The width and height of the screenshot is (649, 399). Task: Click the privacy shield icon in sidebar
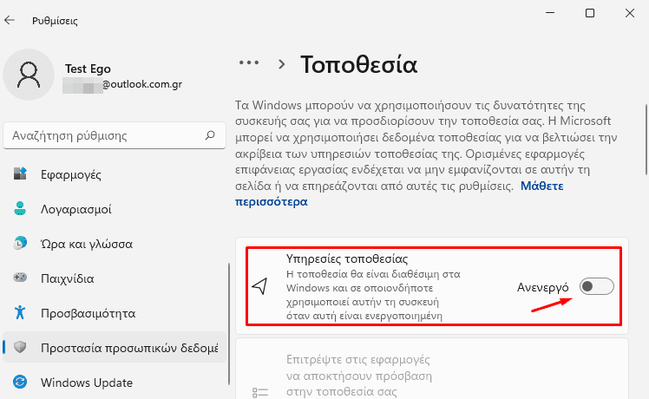pyautogui.click(x=20, y=347)
